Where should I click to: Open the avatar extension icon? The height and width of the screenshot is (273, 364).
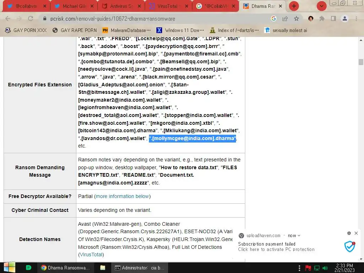tap(311, 18)
